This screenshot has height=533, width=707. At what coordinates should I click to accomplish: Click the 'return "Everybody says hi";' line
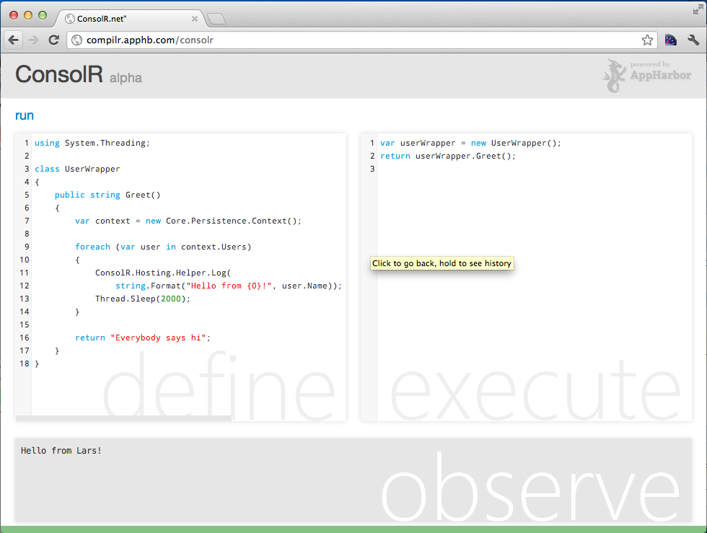pos(143,338)
